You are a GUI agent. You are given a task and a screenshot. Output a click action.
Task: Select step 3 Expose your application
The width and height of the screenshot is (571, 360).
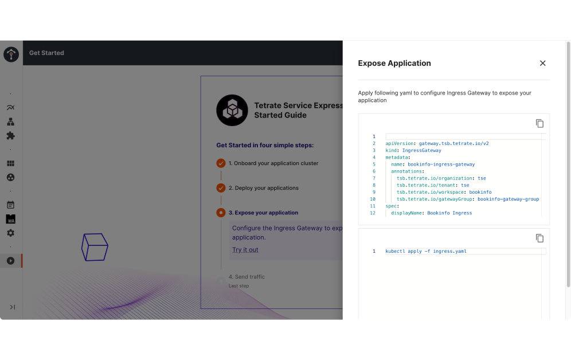(263, 213)
